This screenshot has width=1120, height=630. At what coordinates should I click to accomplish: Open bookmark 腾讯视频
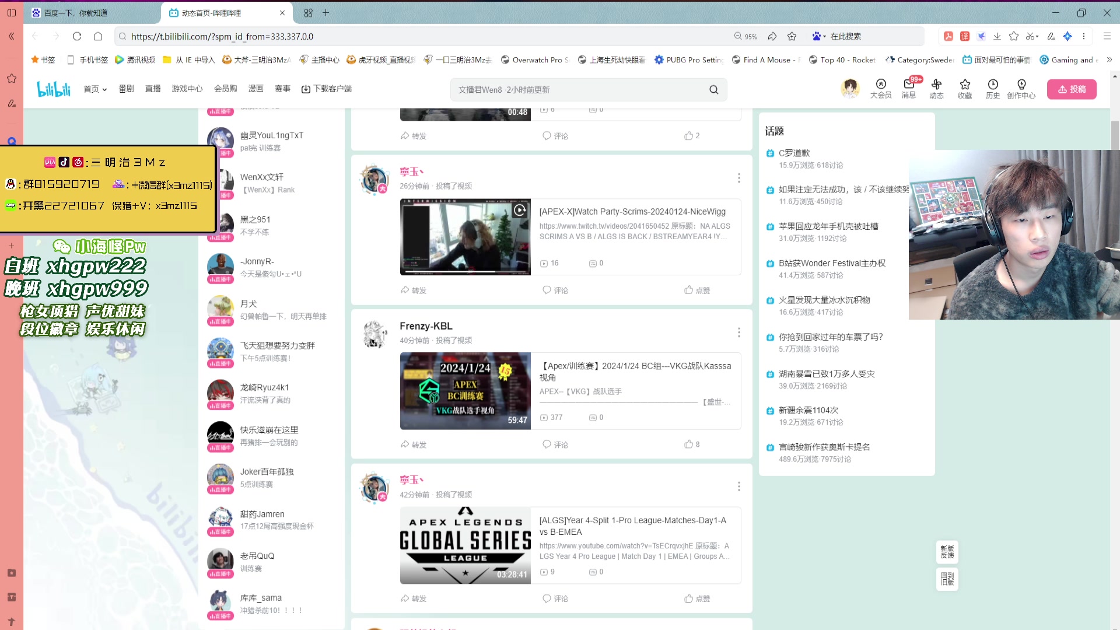coord(135,60)
